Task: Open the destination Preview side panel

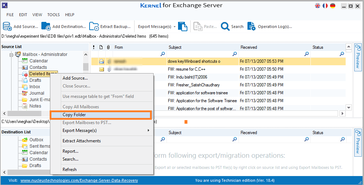Action: tap(358, 142)
